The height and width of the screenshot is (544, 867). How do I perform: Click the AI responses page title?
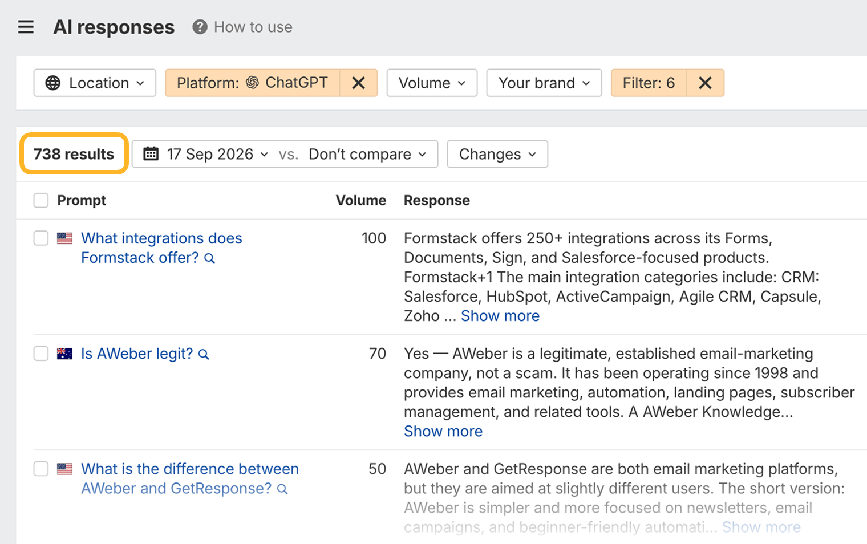tap(114, 27)
